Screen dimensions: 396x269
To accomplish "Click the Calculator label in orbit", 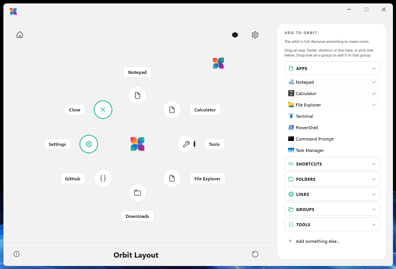I will [205, 109].
